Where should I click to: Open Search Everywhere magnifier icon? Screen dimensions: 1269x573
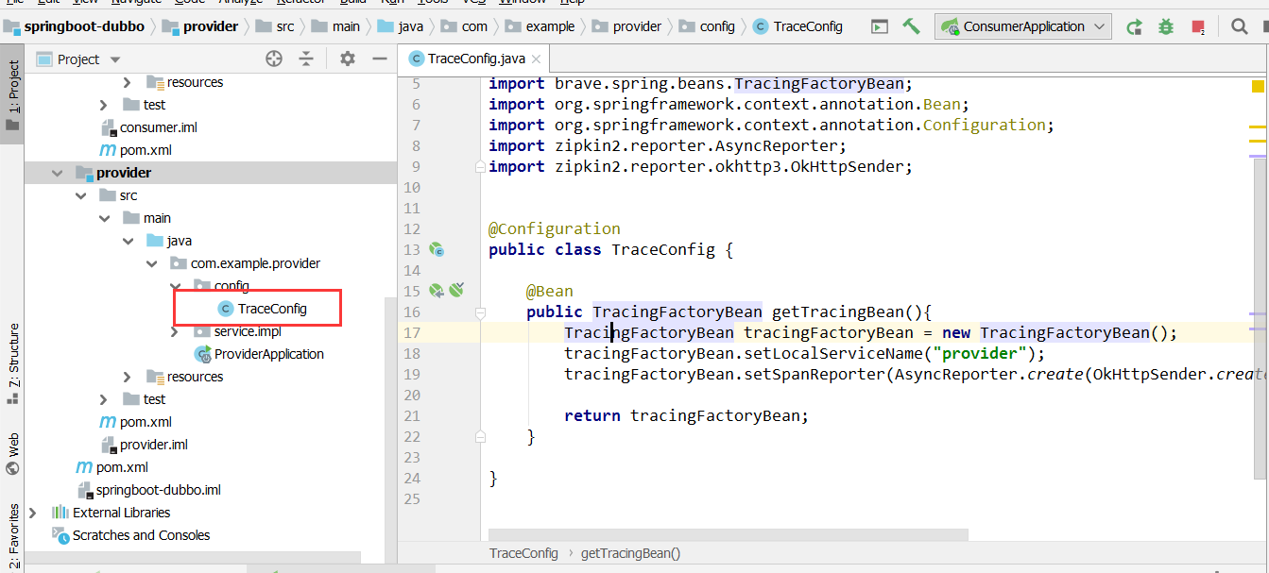pos(1239,26)
